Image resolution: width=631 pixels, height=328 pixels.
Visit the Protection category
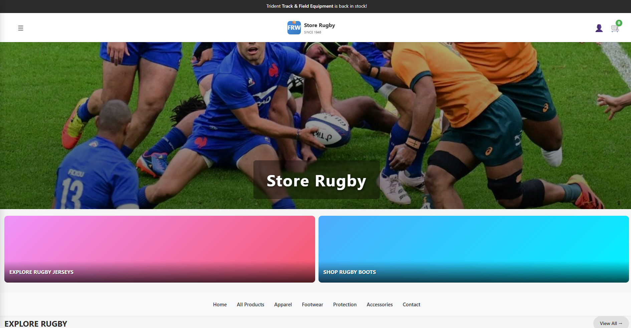345,305
